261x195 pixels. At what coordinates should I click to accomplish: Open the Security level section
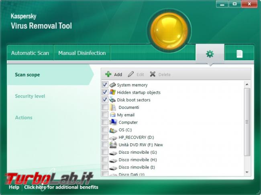[30, 96]
